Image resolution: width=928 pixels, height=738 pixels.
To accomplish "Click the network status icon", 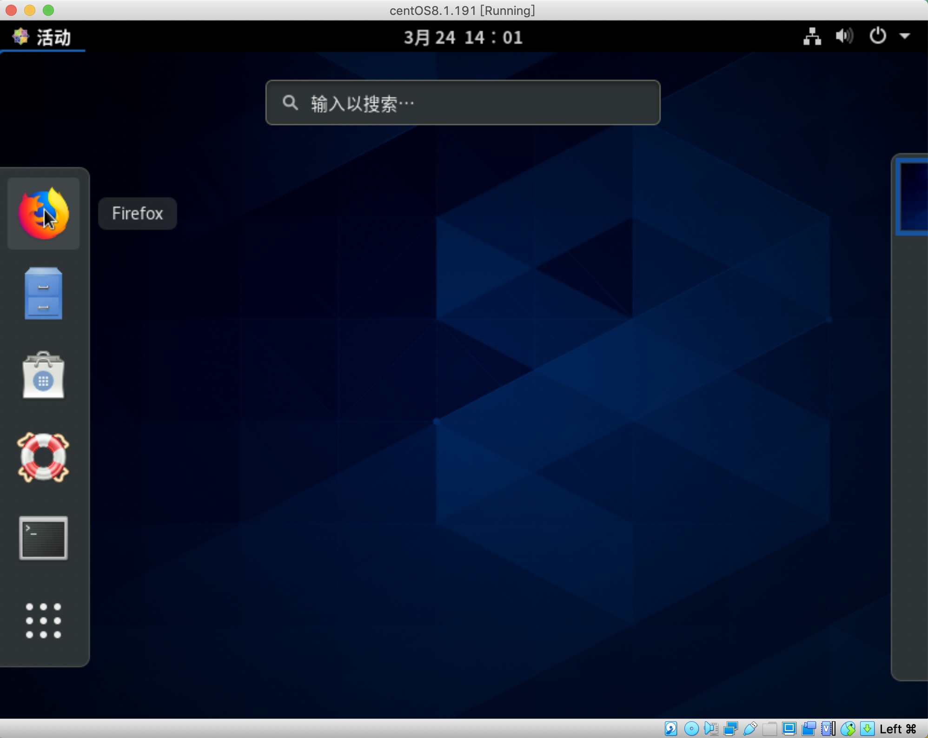I will pos(812,36).
